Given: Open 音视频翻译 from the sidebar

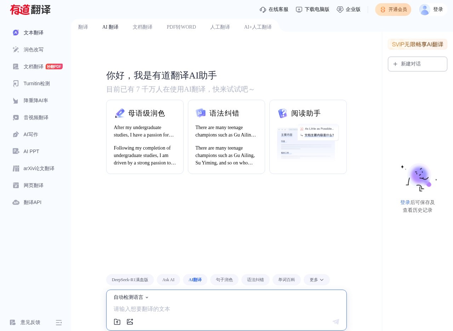Looking at the screenshot, I should coord(36,117).
